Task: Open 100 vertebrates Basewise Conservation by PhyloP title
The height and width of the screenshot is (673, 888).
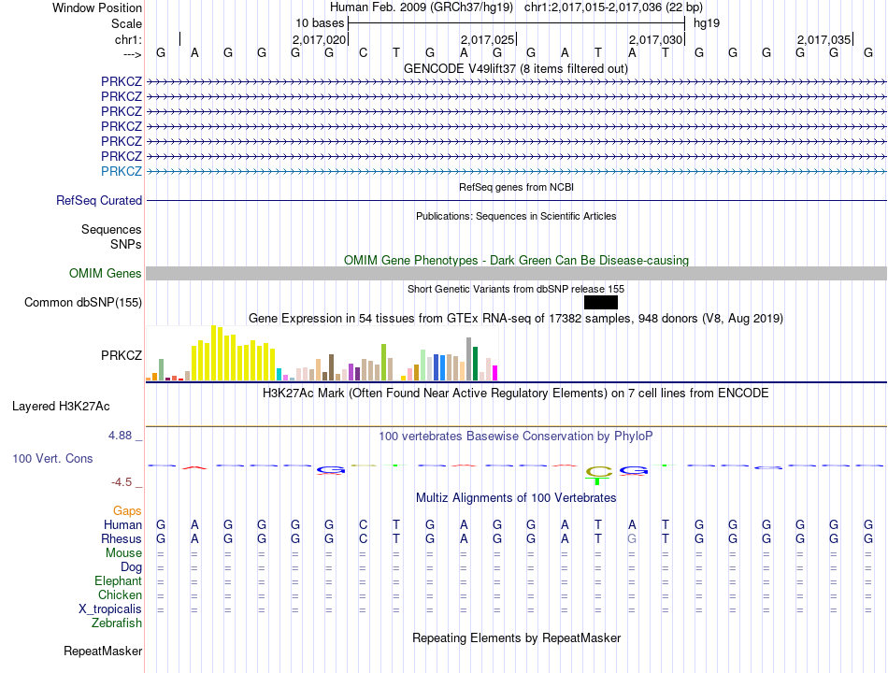Action: 516,437
